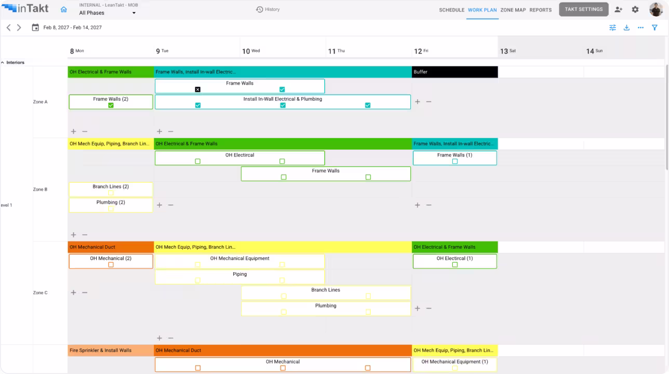The width and height of the screenshot is (669, 374).
Task: Click the Zone C row label
Action: (40, 293)
